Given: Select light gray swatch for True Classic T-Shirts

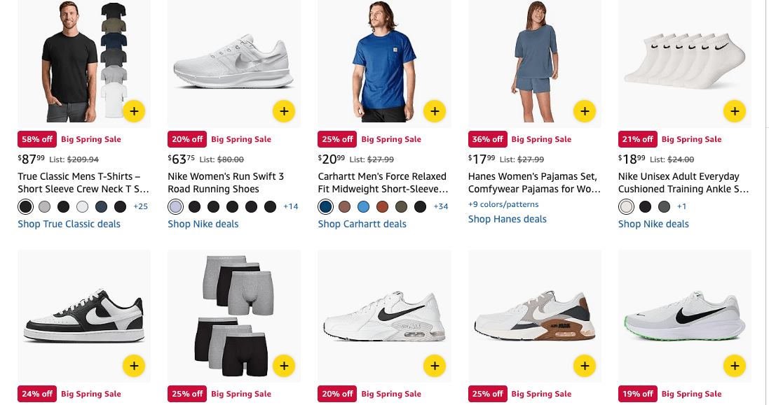Looking at the screenshot, I should (45, 206).
